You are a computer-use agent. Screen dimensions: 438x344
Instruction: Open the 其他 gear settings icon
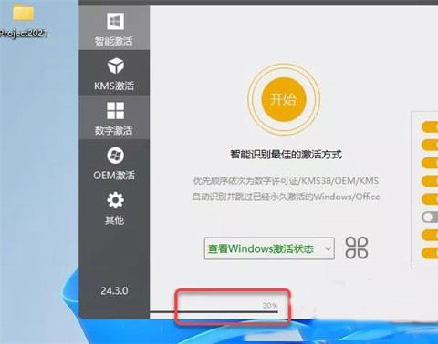(x=115, y=200)
